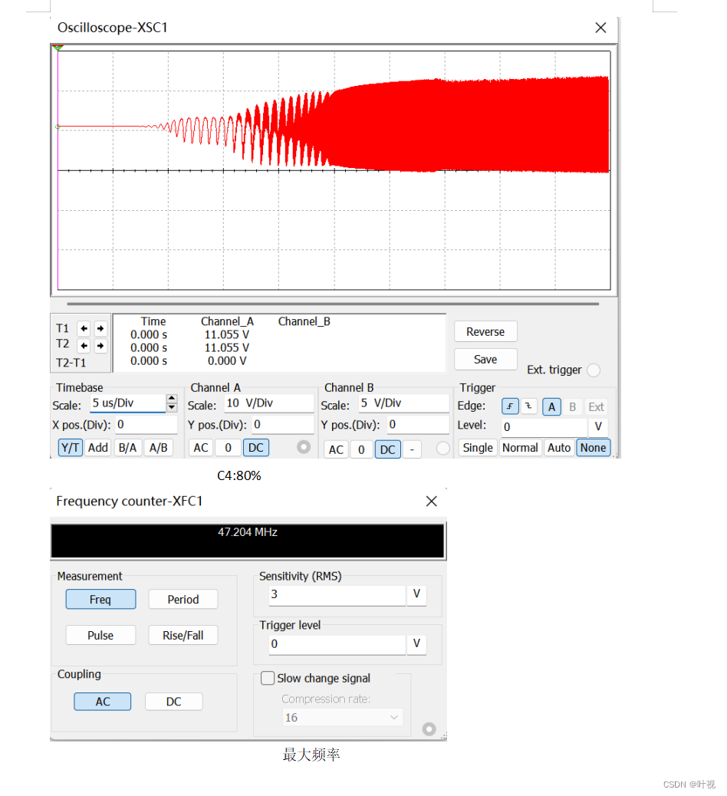Click Timebase Scale field 5 us/Div

click(128, 403)
